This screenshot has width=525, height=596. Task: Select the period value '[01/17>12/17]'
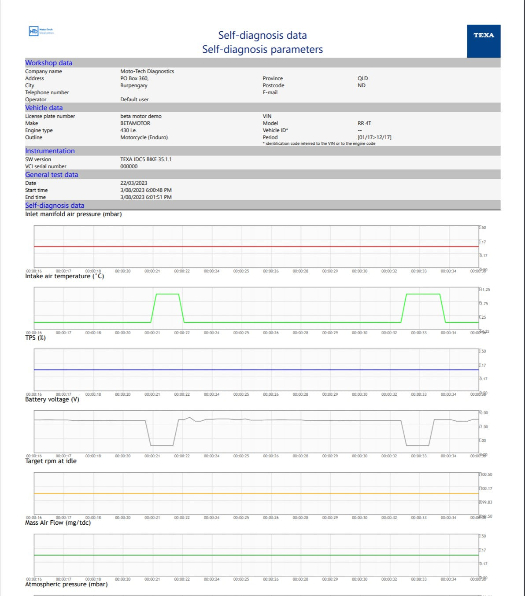coord(374,137)
